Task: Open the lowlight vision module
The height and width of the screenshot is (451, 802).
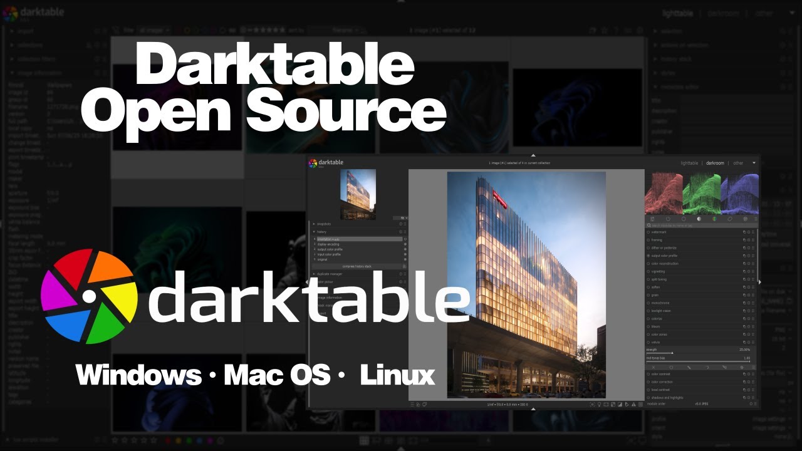Action: click(700, 311)
